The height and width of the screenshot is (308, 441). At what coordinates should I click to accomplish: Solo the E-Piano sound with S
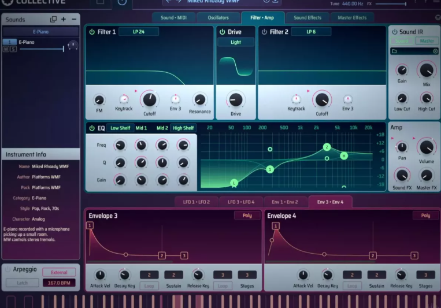point(13,49)
